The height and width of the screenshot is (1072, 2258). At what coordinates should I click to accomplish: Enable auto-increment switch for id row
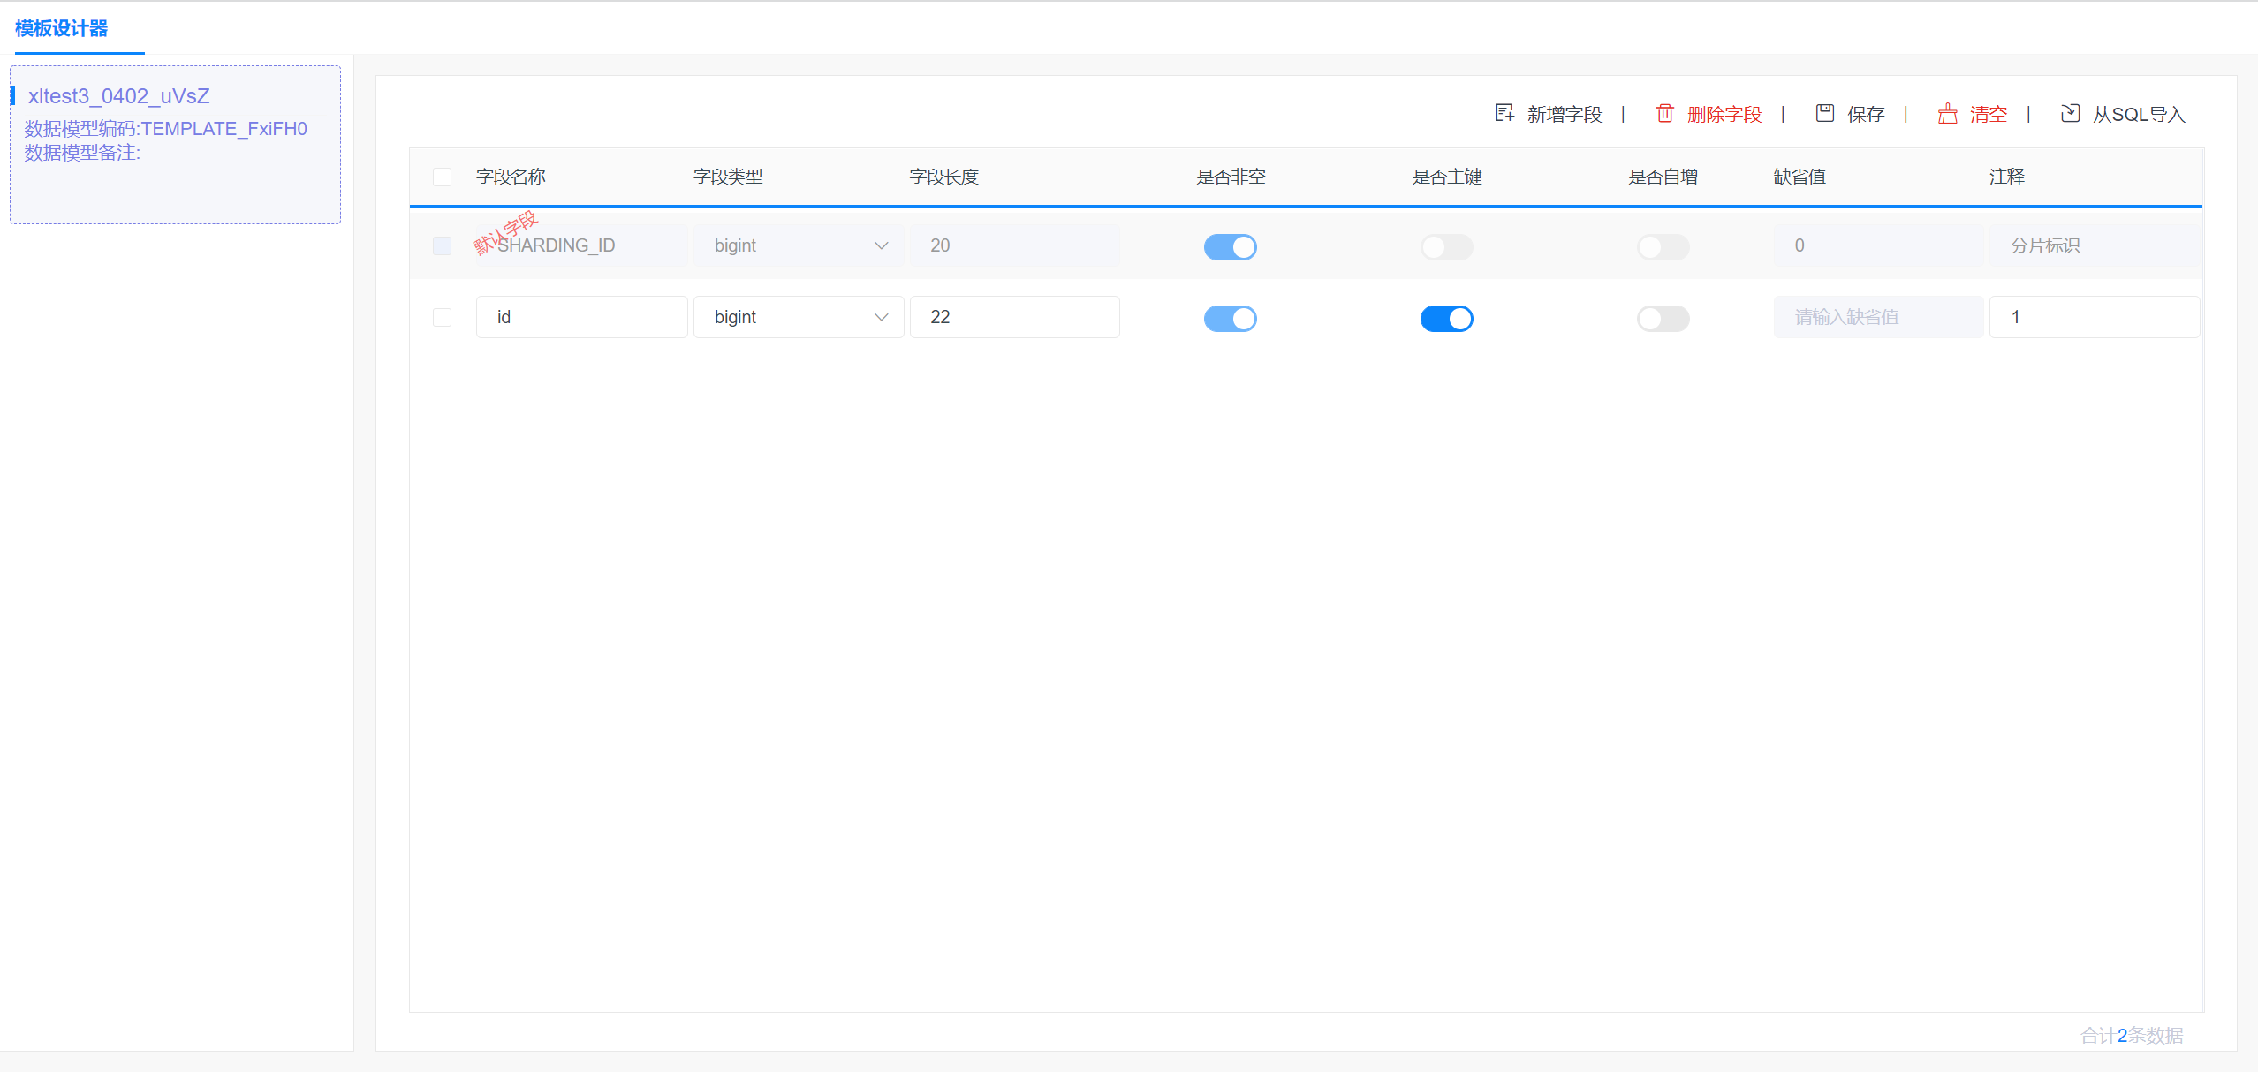pos(1663,318)
